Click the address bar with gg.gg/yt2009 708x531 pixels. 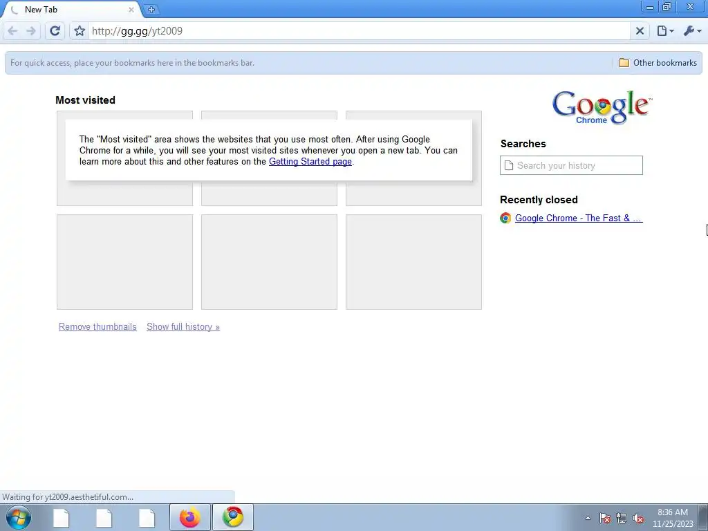point(359,30)
